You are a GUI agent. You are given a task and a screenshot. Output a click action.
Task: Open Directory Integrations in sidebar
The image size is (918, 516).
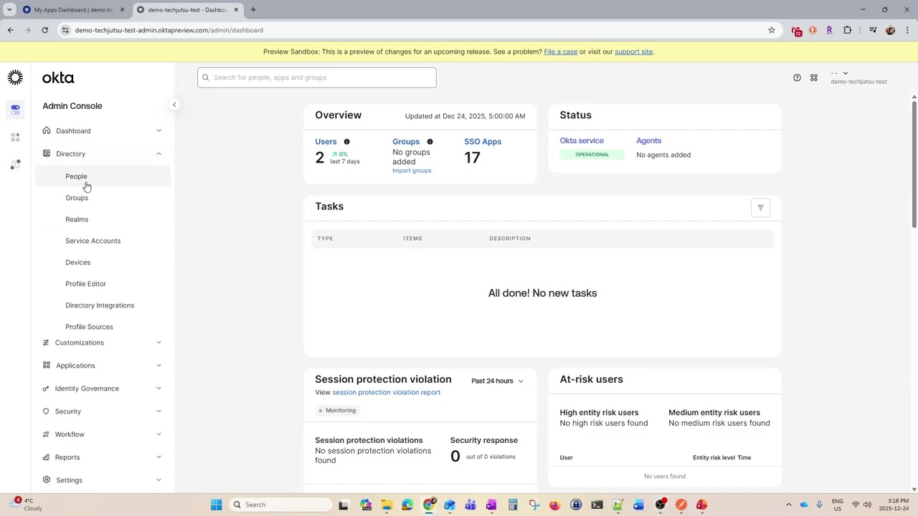click(100, 305)
